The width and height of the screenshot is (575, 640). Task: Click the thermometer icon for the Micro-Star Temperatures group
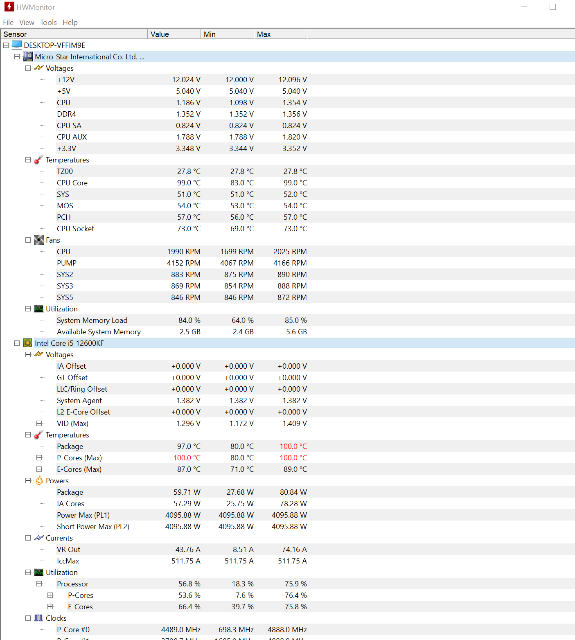tap(39, 160)
